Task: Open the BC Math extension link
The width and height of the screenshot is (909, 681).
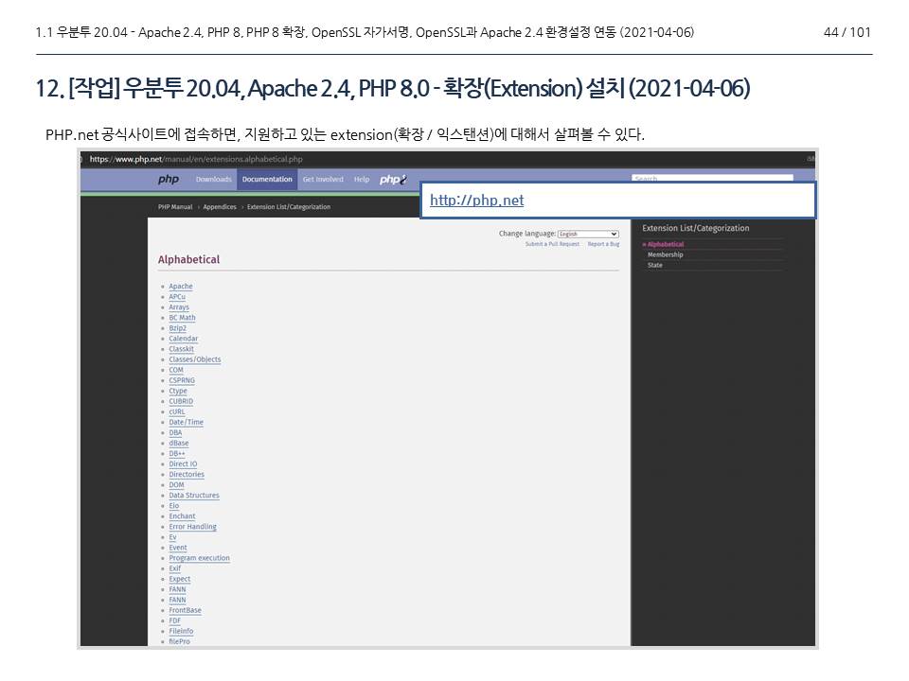Action: tap(182, 318)
